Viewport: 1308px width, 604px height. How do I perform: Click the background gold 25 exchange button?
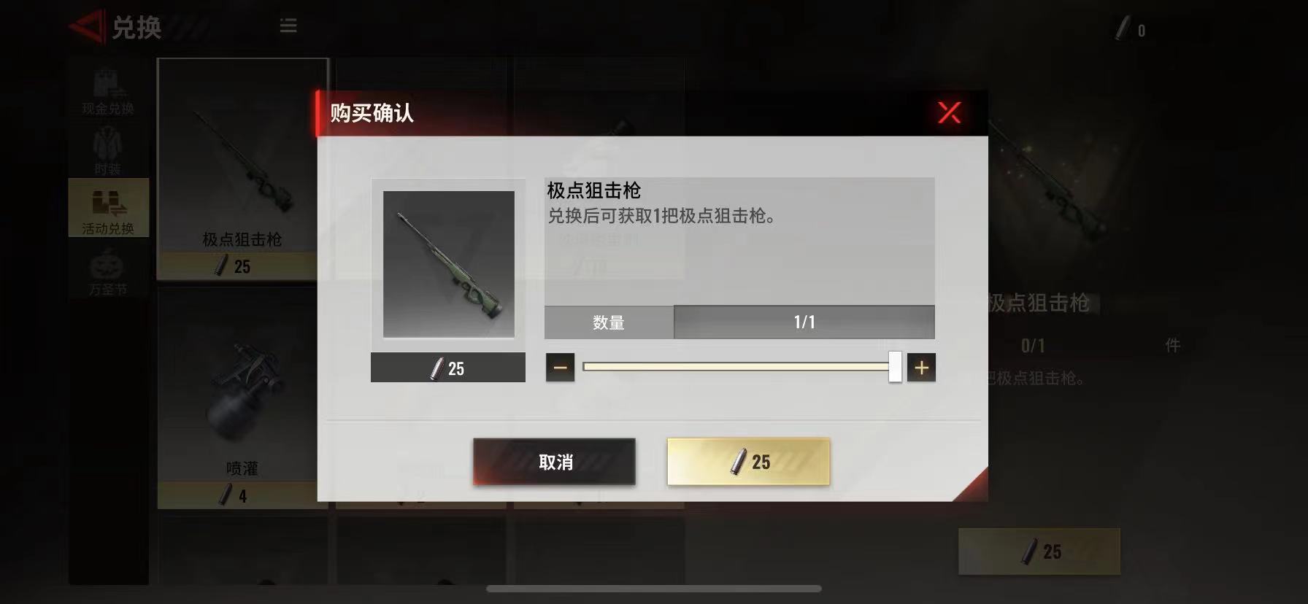point(1039,551)
